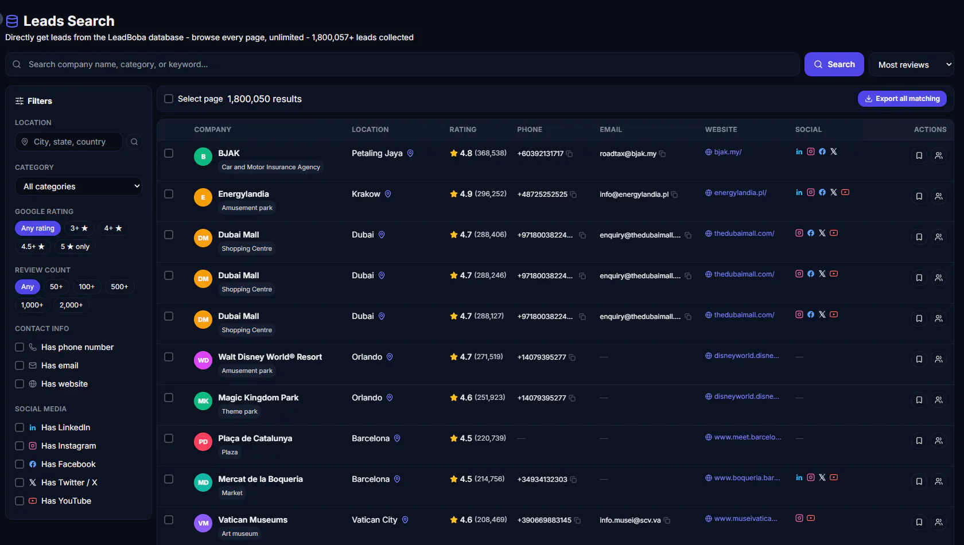This screenshot has height=545, width=964.
Task: Open the bjak.my/ website link
Action: (724, 152)
